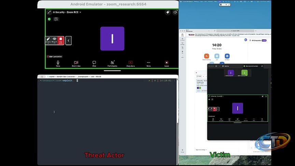Select the green participant thumbnail in victim meeting
The height and width of the screenshot is (166, 295).
pos(244,73)
